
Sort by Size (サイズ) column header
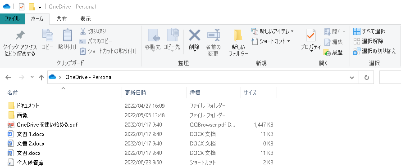click(250, 93)
